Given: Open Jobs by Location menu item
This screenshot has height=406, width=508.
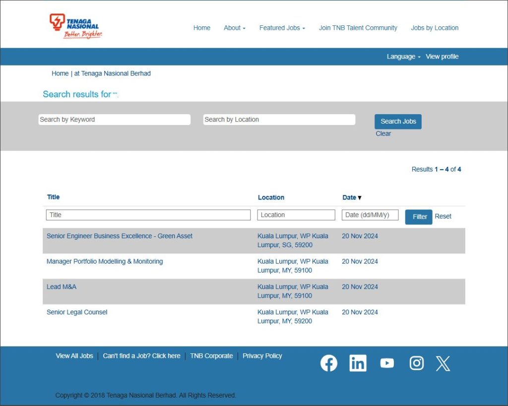Looking at the screenshot, I should coord(435,28).
